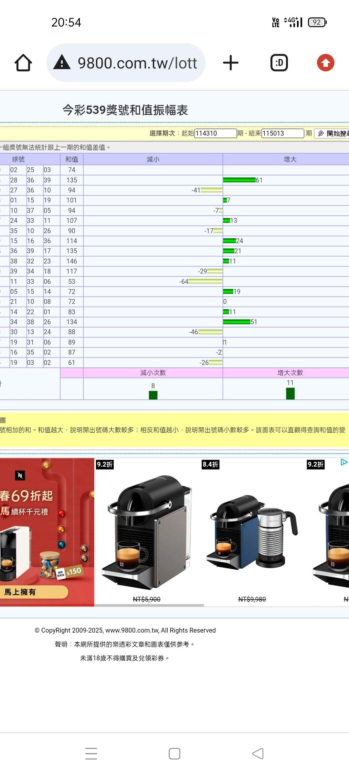Tap the 減小 column header
Screen dimensions: 349x775
click(x=153, y=159)
